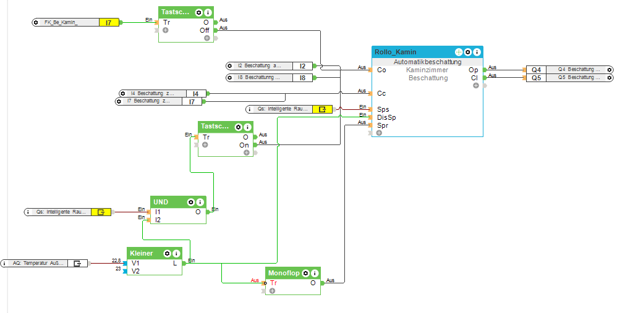
Task: Click the Cc input on Rollo_Kamin
Action: coord(381,94)
